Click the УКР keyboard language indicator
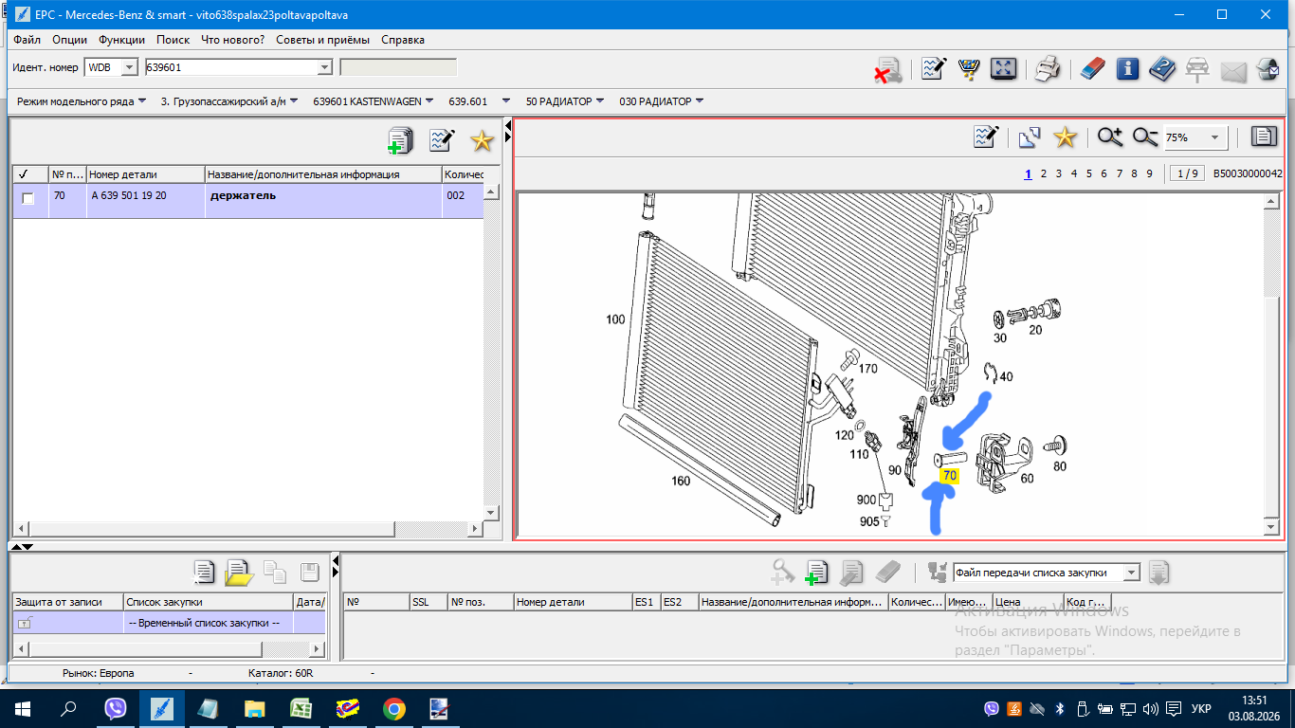 tap(1200, 709)
